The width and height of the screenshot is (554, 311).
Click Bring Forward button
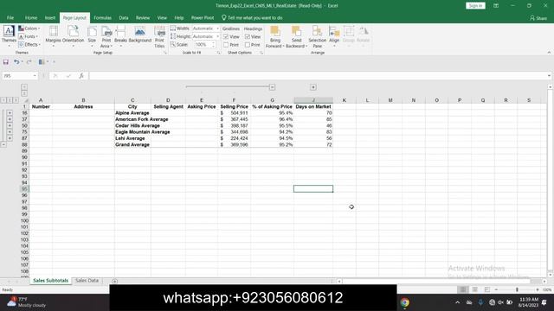(x=274, y=36)
